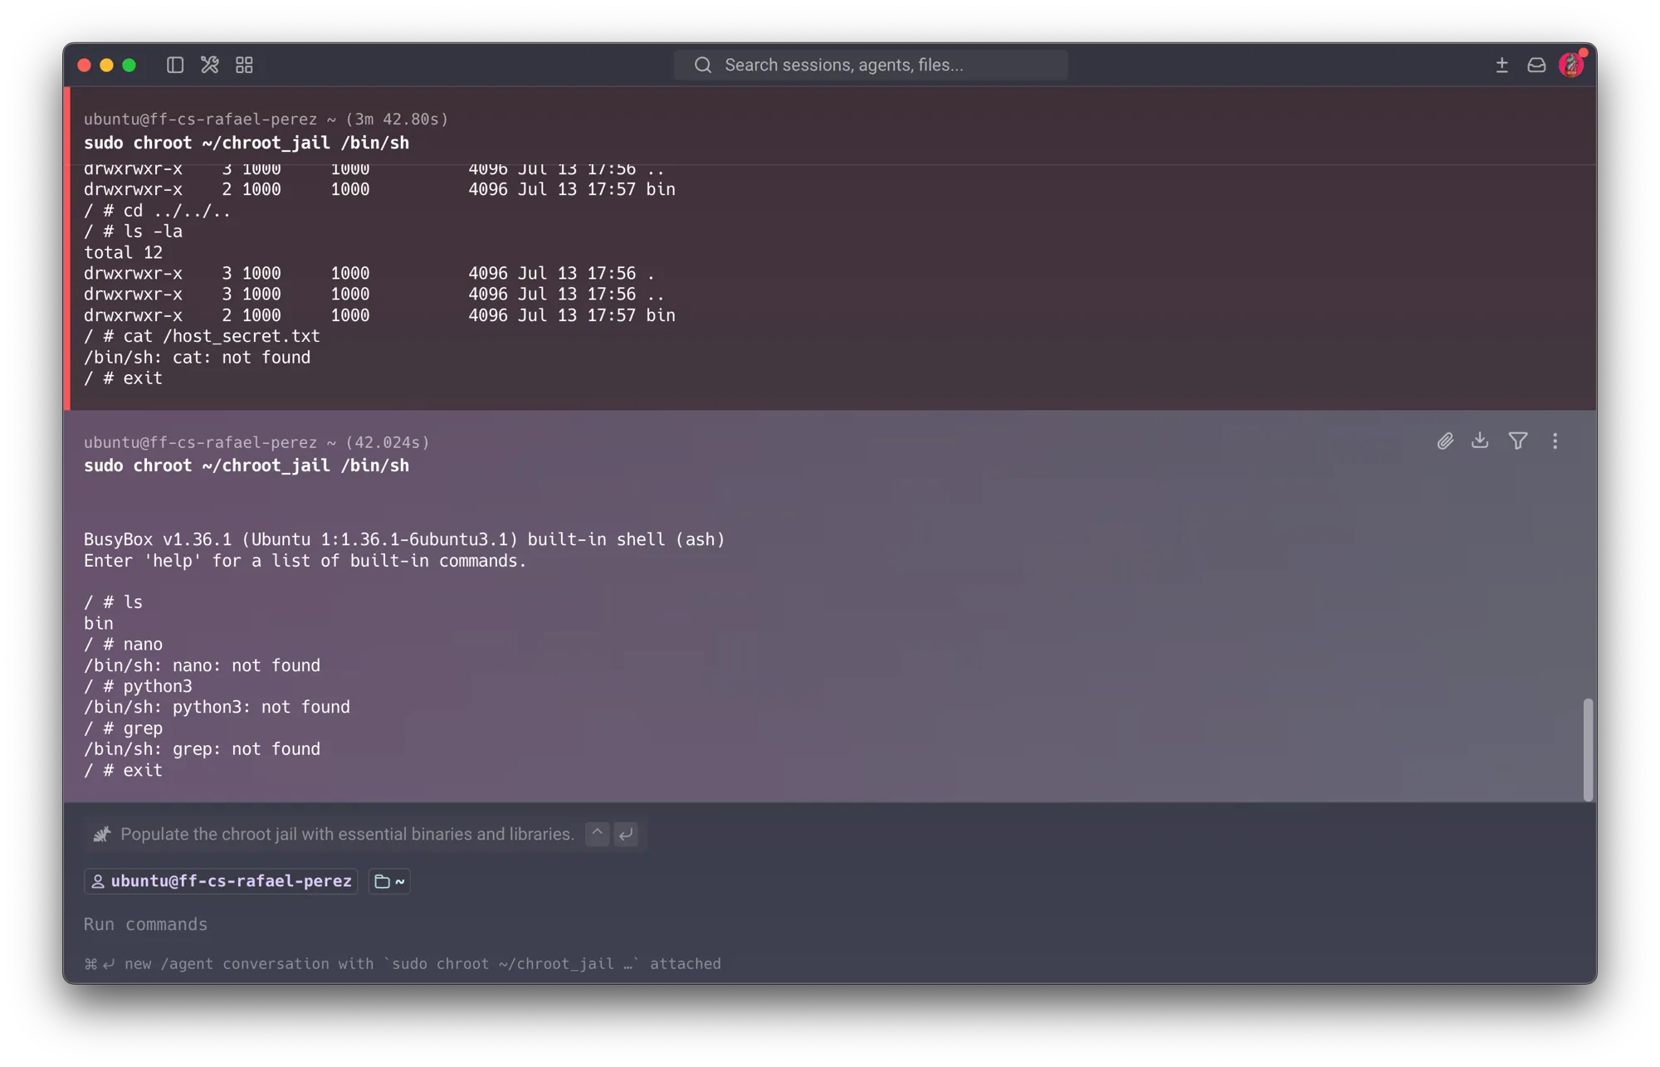The height and width of the screenshot is (1067, 1660).
Task: Click the red macOS close window button
Action: tap(84, 65)
